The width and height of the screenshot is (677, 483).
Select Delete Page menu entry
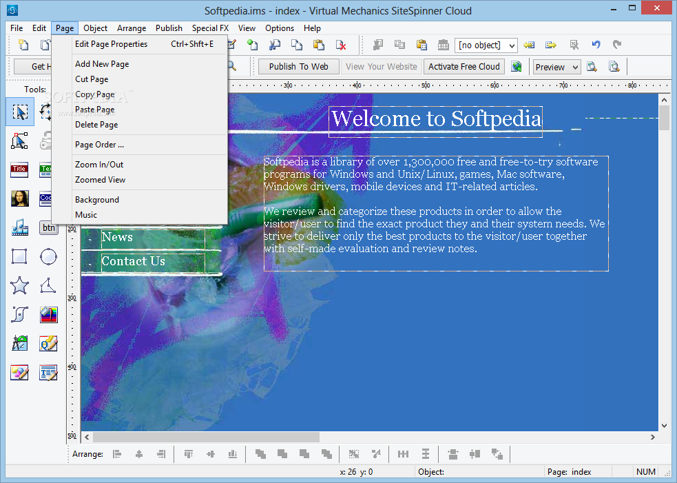click(x=149, y=125)
